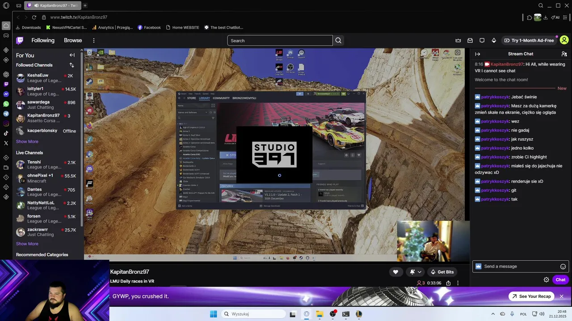Open chat Community users list icon
The height and width of the screenshot is (321, 572).
coord(564,54)
